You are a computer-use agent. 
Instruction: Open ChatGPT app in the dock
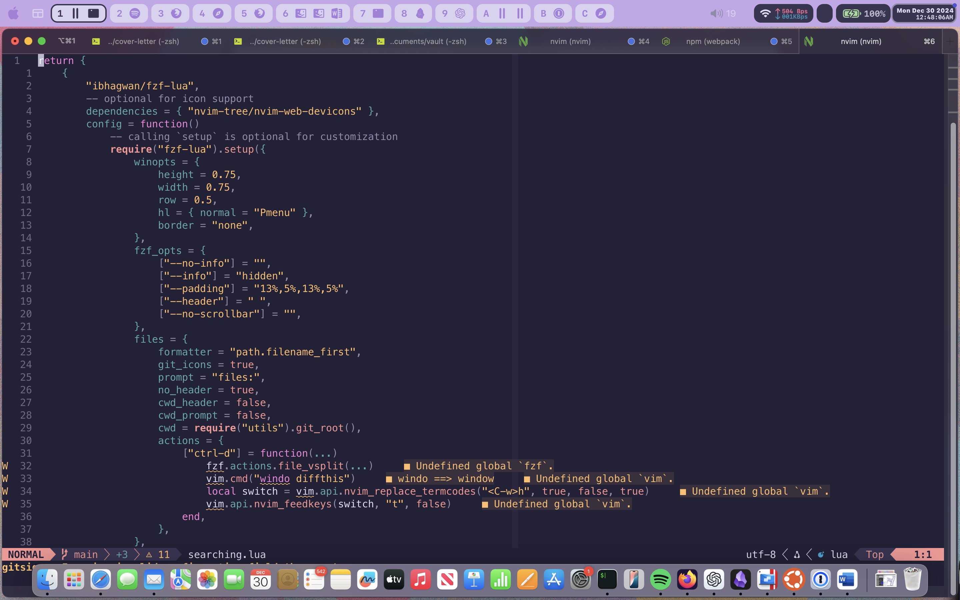click(x=714, y=580)
